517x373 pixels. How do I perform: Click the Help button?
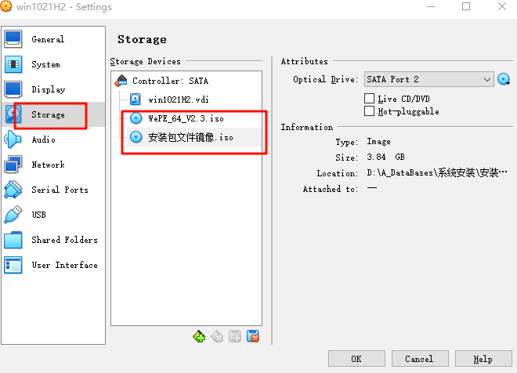tap(483, 359)
